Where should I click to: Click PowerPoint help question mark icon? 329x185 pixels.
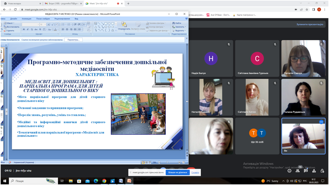[186, 19]
